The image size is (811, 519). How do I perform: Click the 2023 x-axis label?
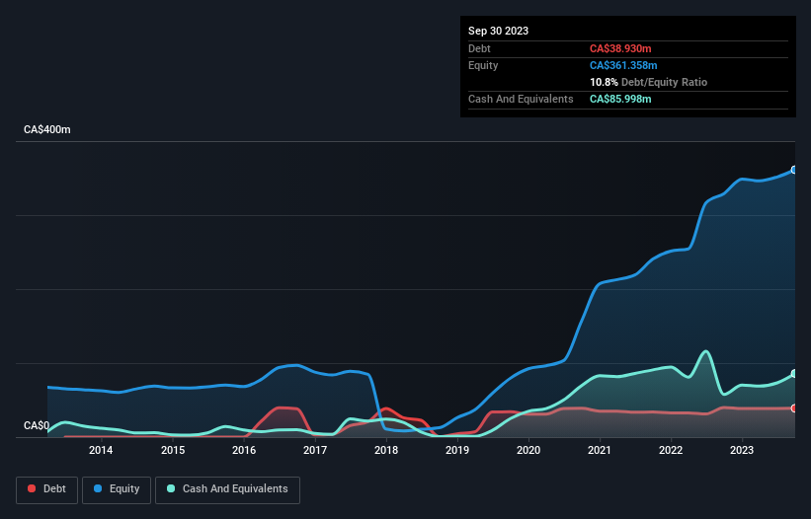pos(742,450)
